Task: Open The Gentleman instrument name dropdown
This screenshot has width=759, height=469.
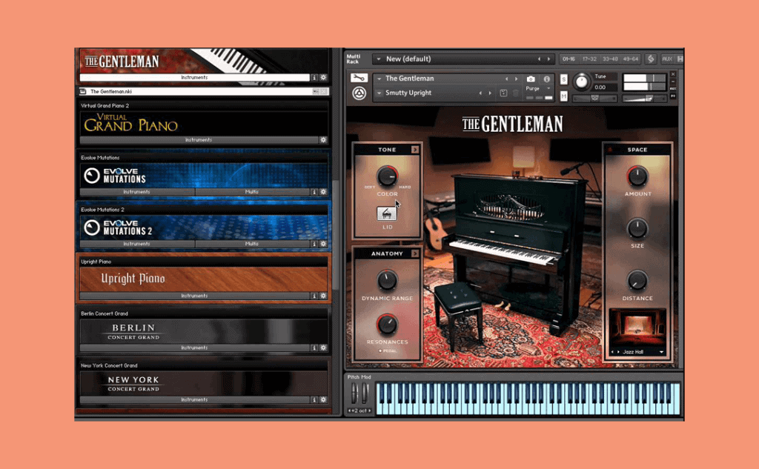Action: [379, 79]
